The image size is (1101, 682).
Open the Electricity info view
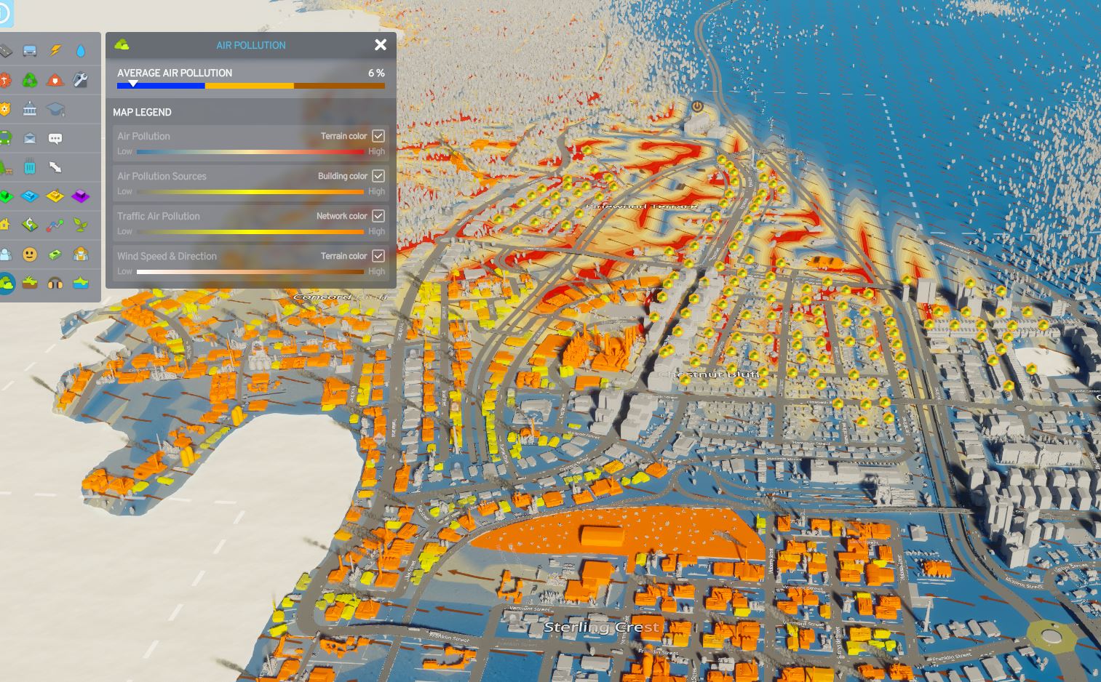coord(55,50)
